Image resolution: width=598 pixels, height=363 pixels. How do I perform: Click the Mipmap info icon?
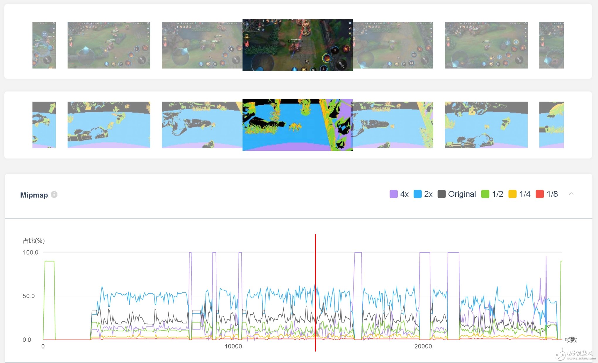54,194
